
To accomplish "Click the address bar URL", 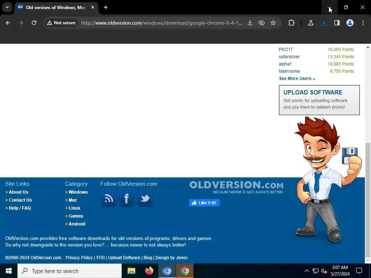I will click(x=161, y=23).
